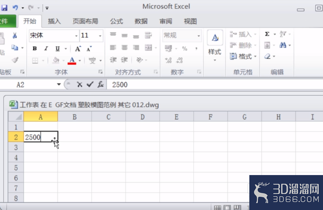
Task: Click the Insert Function fx icon
Action: click(x=101, y=85)
